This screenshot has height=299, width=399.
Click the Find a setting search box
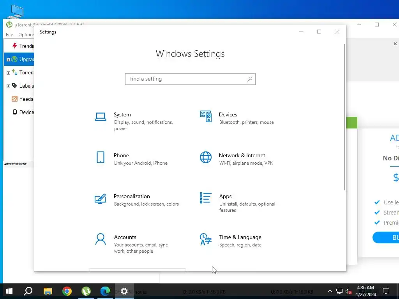[x=190, y=79]
